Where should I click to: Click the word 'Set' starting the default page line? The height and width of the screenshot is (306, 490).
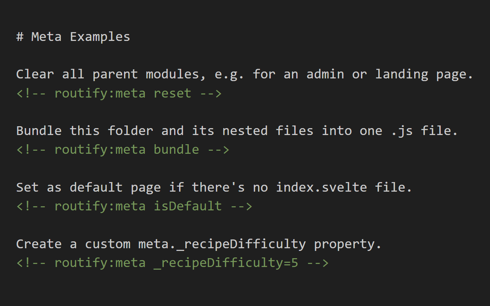click(x=28, y=187)
